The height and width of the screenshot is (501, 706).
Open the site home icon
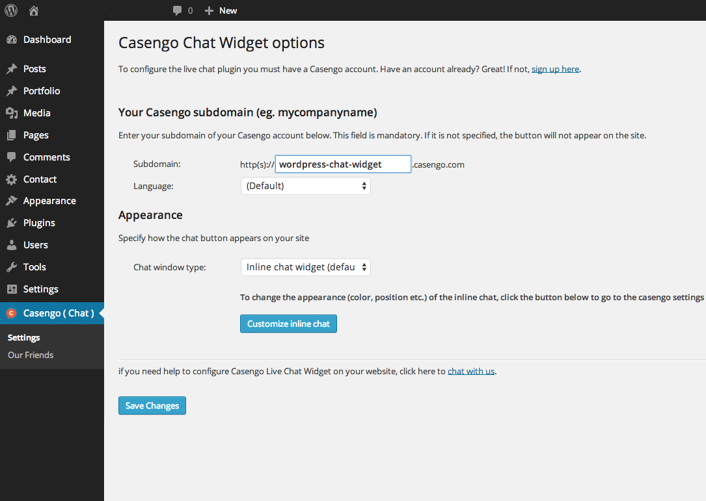[x=34, y=10]
